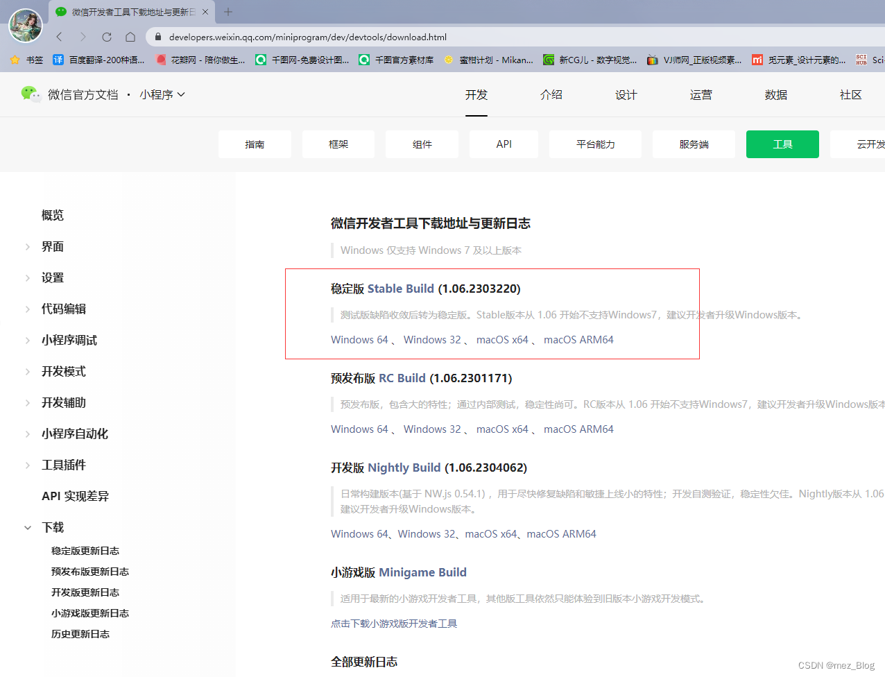Click 微信官方文档 title
This screenshot has width=885, height=677.
tap(83, 94)
